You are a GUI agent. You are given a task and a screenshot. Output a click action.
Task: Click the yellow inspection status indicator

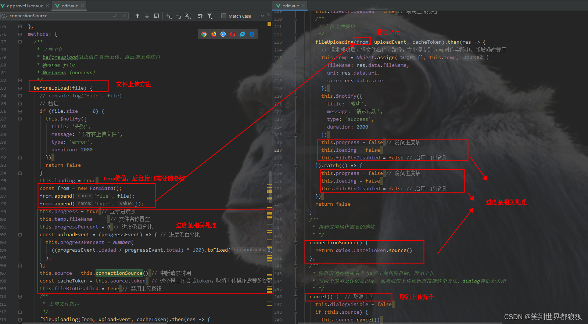pyautogui.click(x=269, y=24)
